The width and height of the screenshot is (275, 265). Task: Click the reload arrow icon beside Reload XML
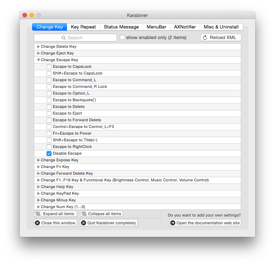coord(205,38)
